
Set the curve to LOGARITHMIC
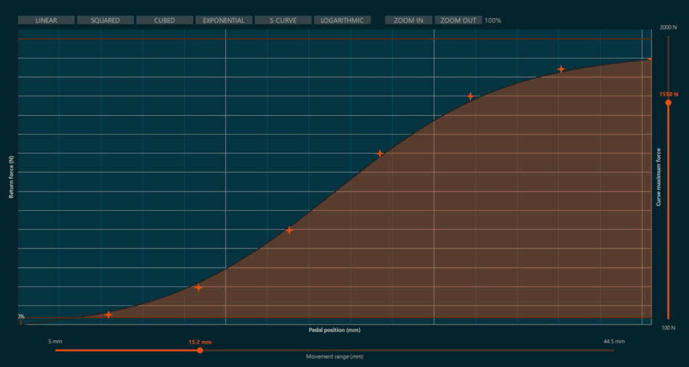click(x=342, y=20)
